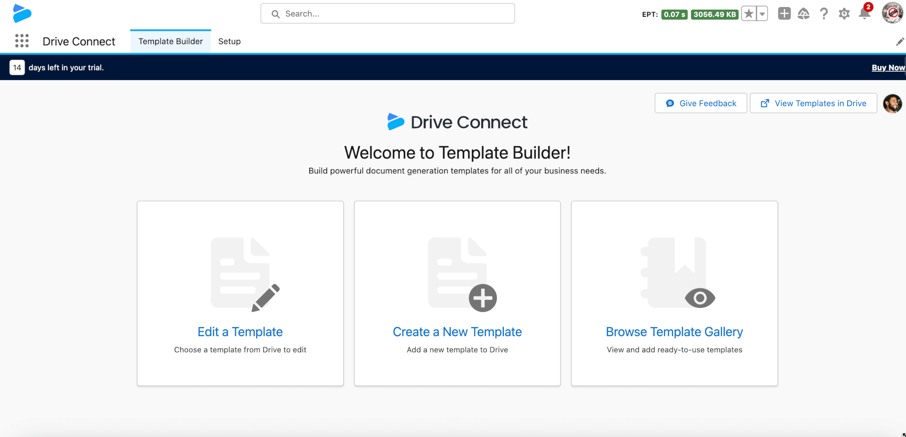Click the Welcome to Template Builder heading
Image resolution: width=906 pixels, height=437 pixels.
pyautogui.click(x=457, y=153)
